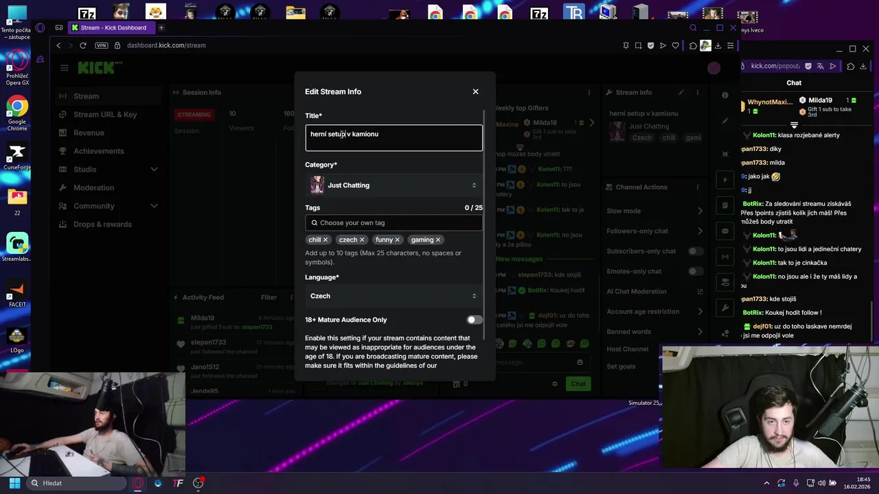Open the Achievements sidebar item
The height and width of the screenshot is (494, 879).
click(x=110, y=151)
